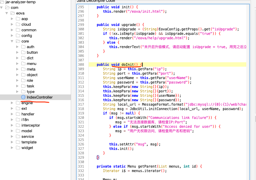Expand the button folder
Viewport: 256px width, 180px height.
click(x=17, y=53)
